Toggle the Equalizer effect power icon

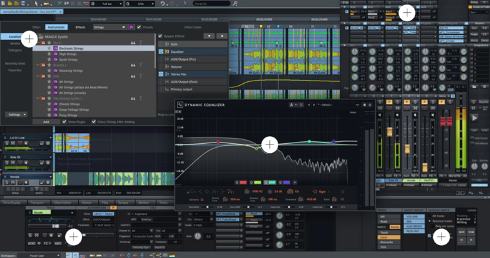[x=160, y=53]
